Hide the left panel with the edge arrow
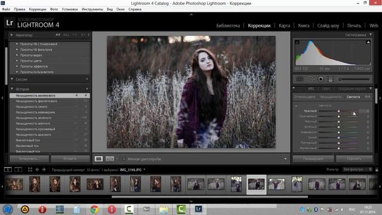The image size is (382, 215). click(2, 98)
